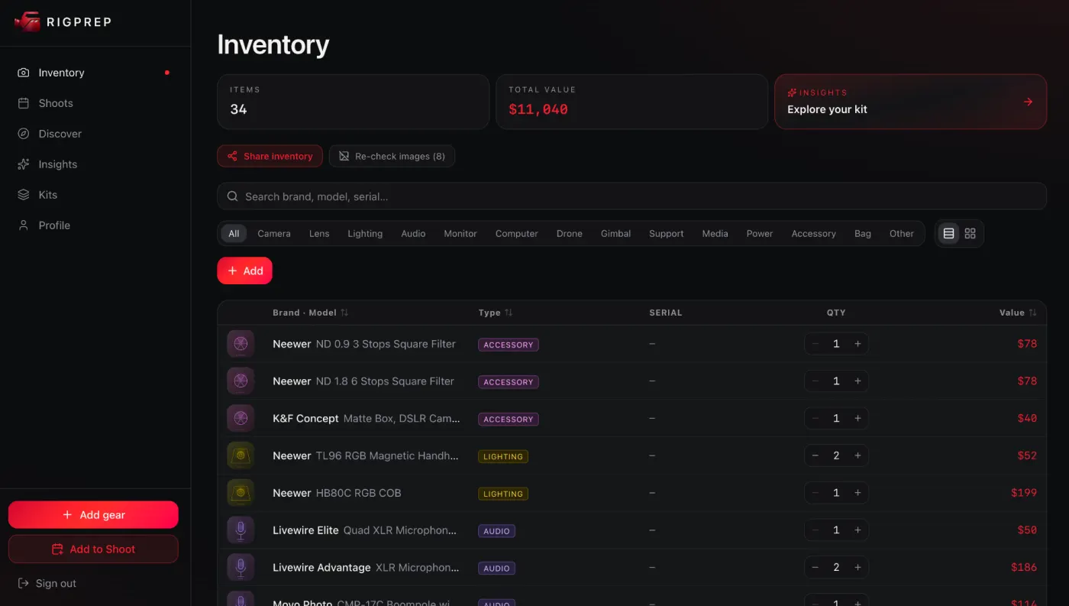1069x606 pixels.
Task: Open the Explore your kit insights card
Action: 910,102
